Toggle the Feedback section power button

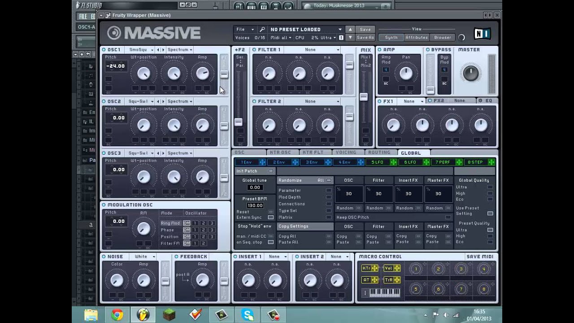(177, 257)
